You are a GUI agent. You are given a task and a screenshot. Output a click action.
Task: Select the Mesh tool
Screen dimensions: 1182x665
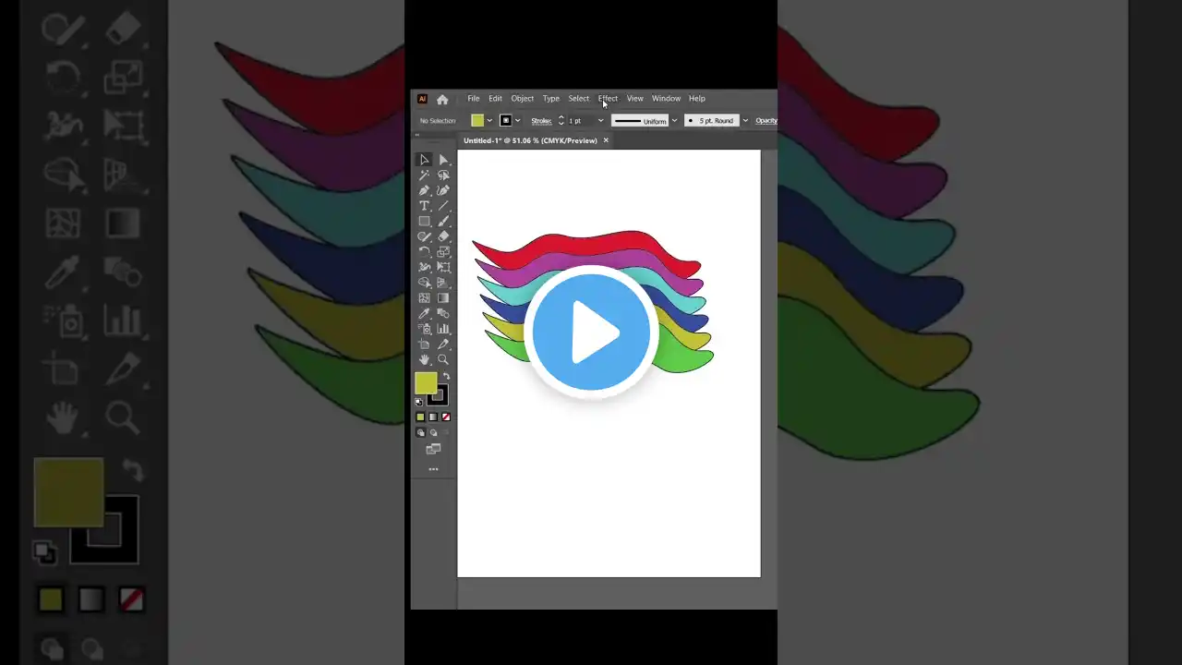tap(424, 298)
